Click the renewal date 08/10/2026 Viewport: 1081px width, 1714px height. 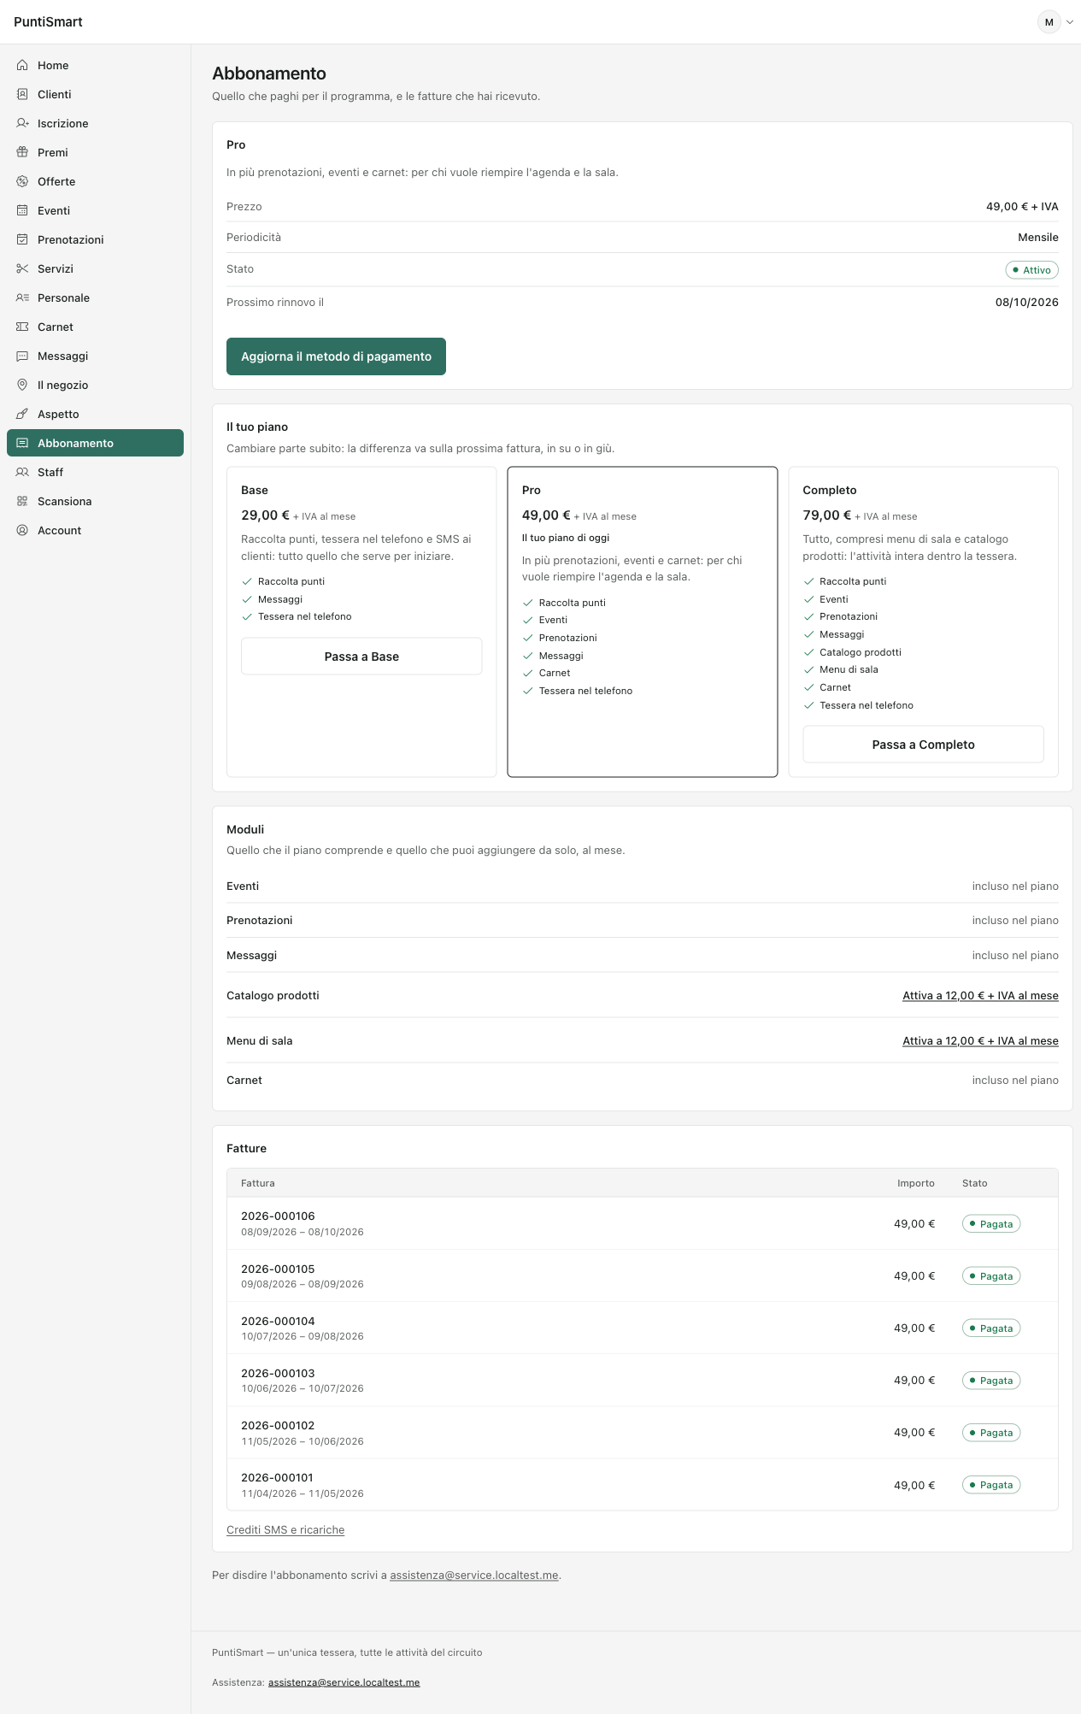[1026, 303]
